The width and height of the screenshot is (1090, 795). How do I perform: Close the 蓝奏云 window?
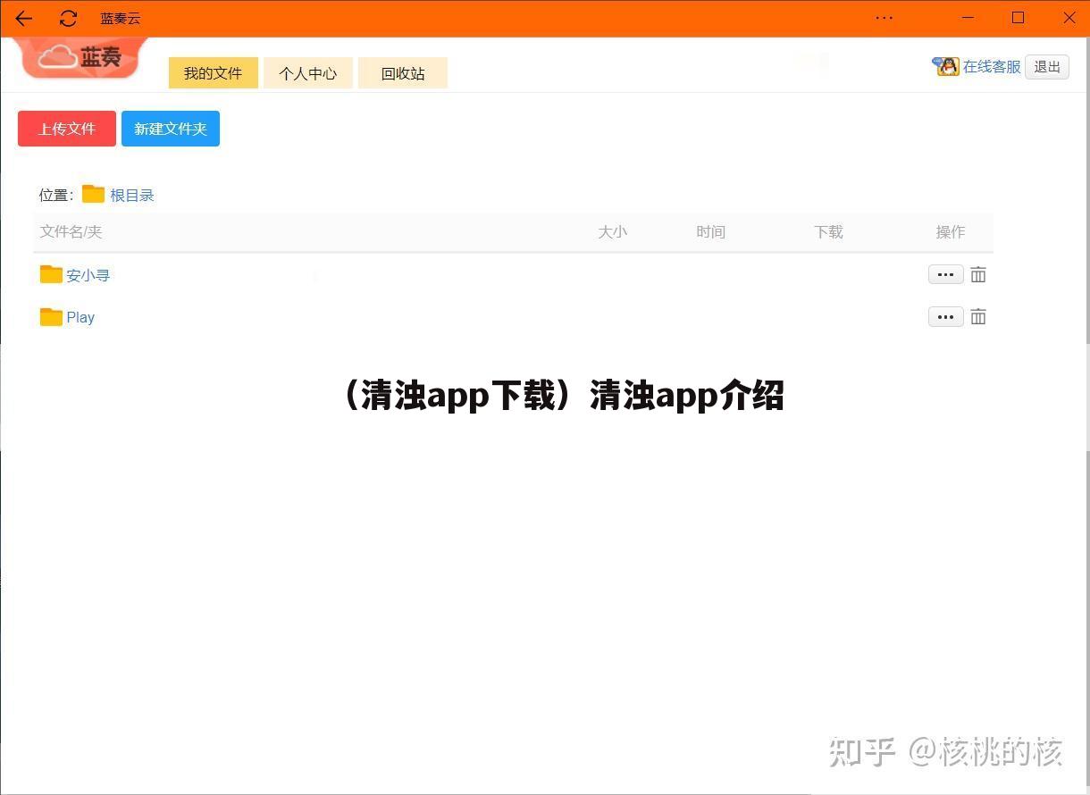click(1069, 18)
